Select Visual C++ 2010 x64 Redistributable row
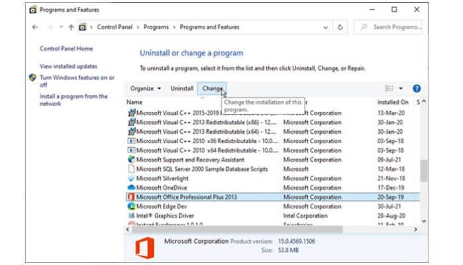Image resolution: width=463 pixels, height=265 pixels. (272, 150)
